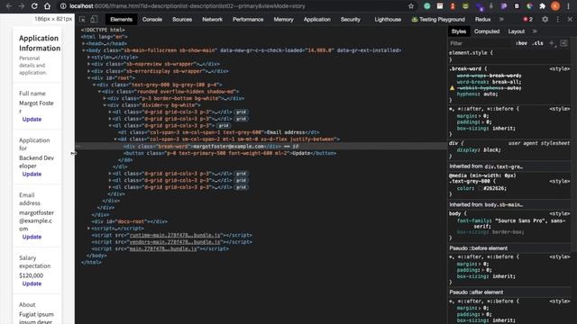Go to the browser home page icon
Screen dimensions: 577x324
click(47, 6)
